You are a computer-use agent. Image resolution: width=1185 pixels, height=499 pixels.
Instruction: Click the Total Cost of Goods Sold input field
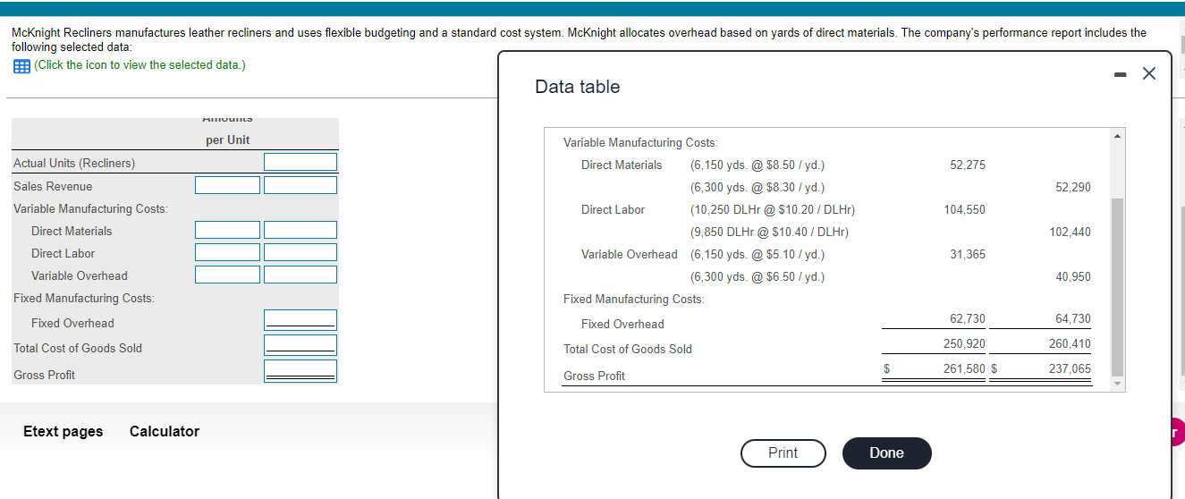click(x=300, y=345)
